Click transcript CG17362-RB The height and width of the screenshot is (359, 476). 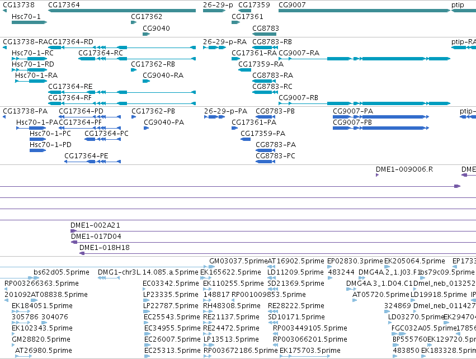[x=134, y=70]
